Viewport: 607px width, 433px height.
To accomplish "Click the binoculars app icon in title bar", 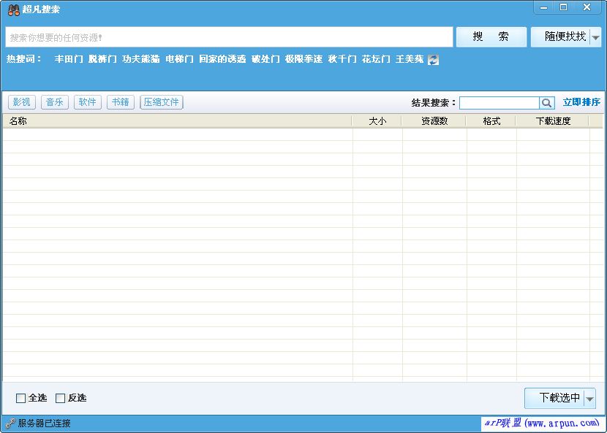I will 13,9.
